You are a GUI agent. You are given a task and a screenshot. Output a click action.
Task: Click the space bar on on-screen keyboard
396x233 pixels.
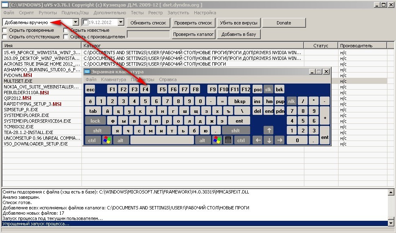pos(162,140)
